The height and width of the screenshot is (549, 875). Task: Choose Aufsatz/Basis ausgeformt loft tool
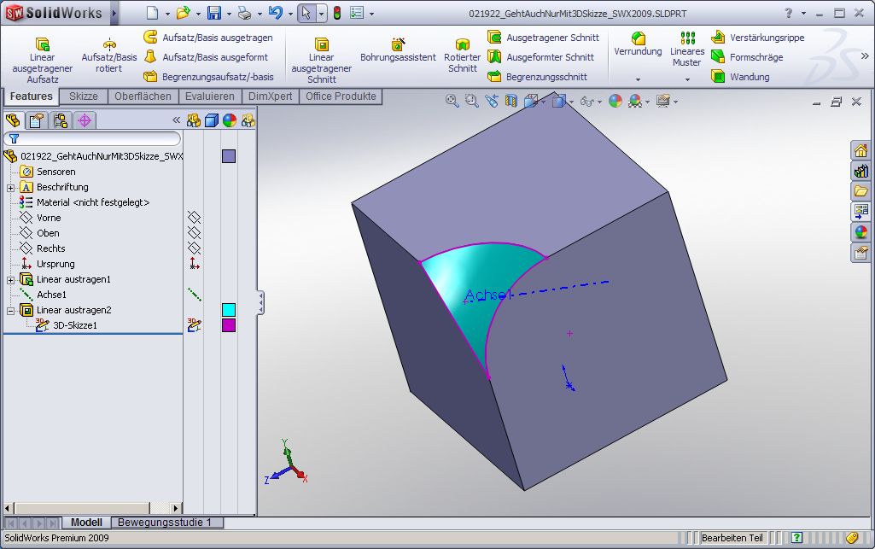click(206, 57)
